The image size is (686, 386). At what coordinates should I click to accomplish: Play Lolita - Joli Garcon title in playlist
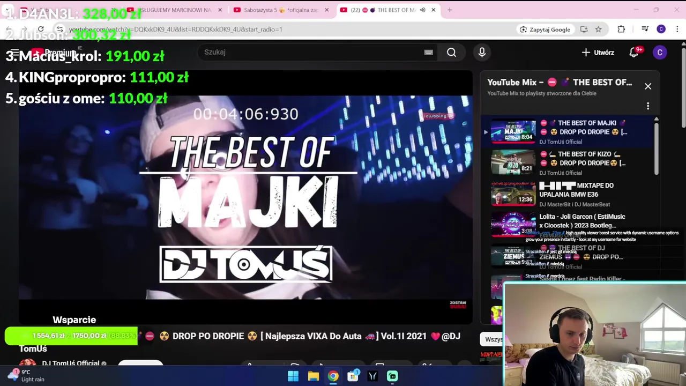[x=582, y=221]
